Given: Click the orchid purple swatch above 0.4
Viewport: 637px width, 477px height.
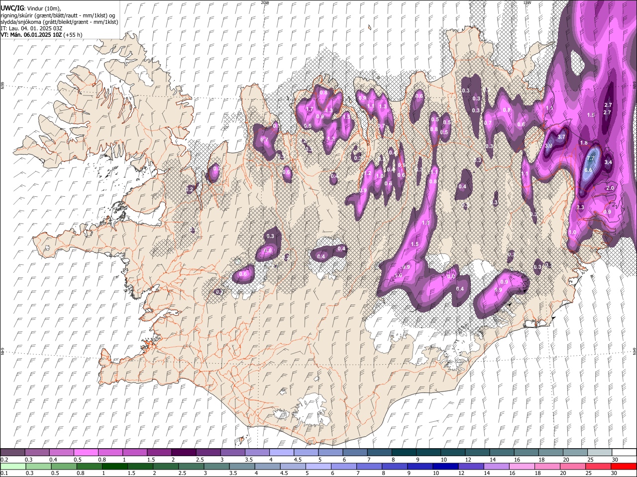Looking at the screenshot, I should tap(61, 453).
